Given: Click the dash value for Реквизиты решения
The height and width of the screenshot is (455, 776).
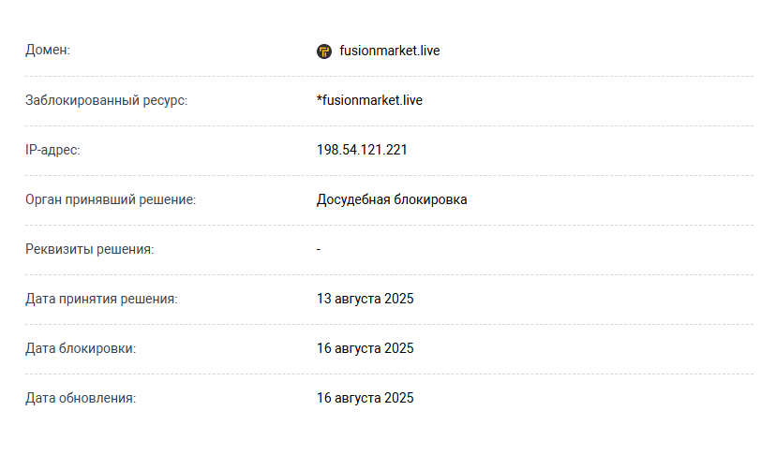Looking at the screenshot, I should [319, 249].
